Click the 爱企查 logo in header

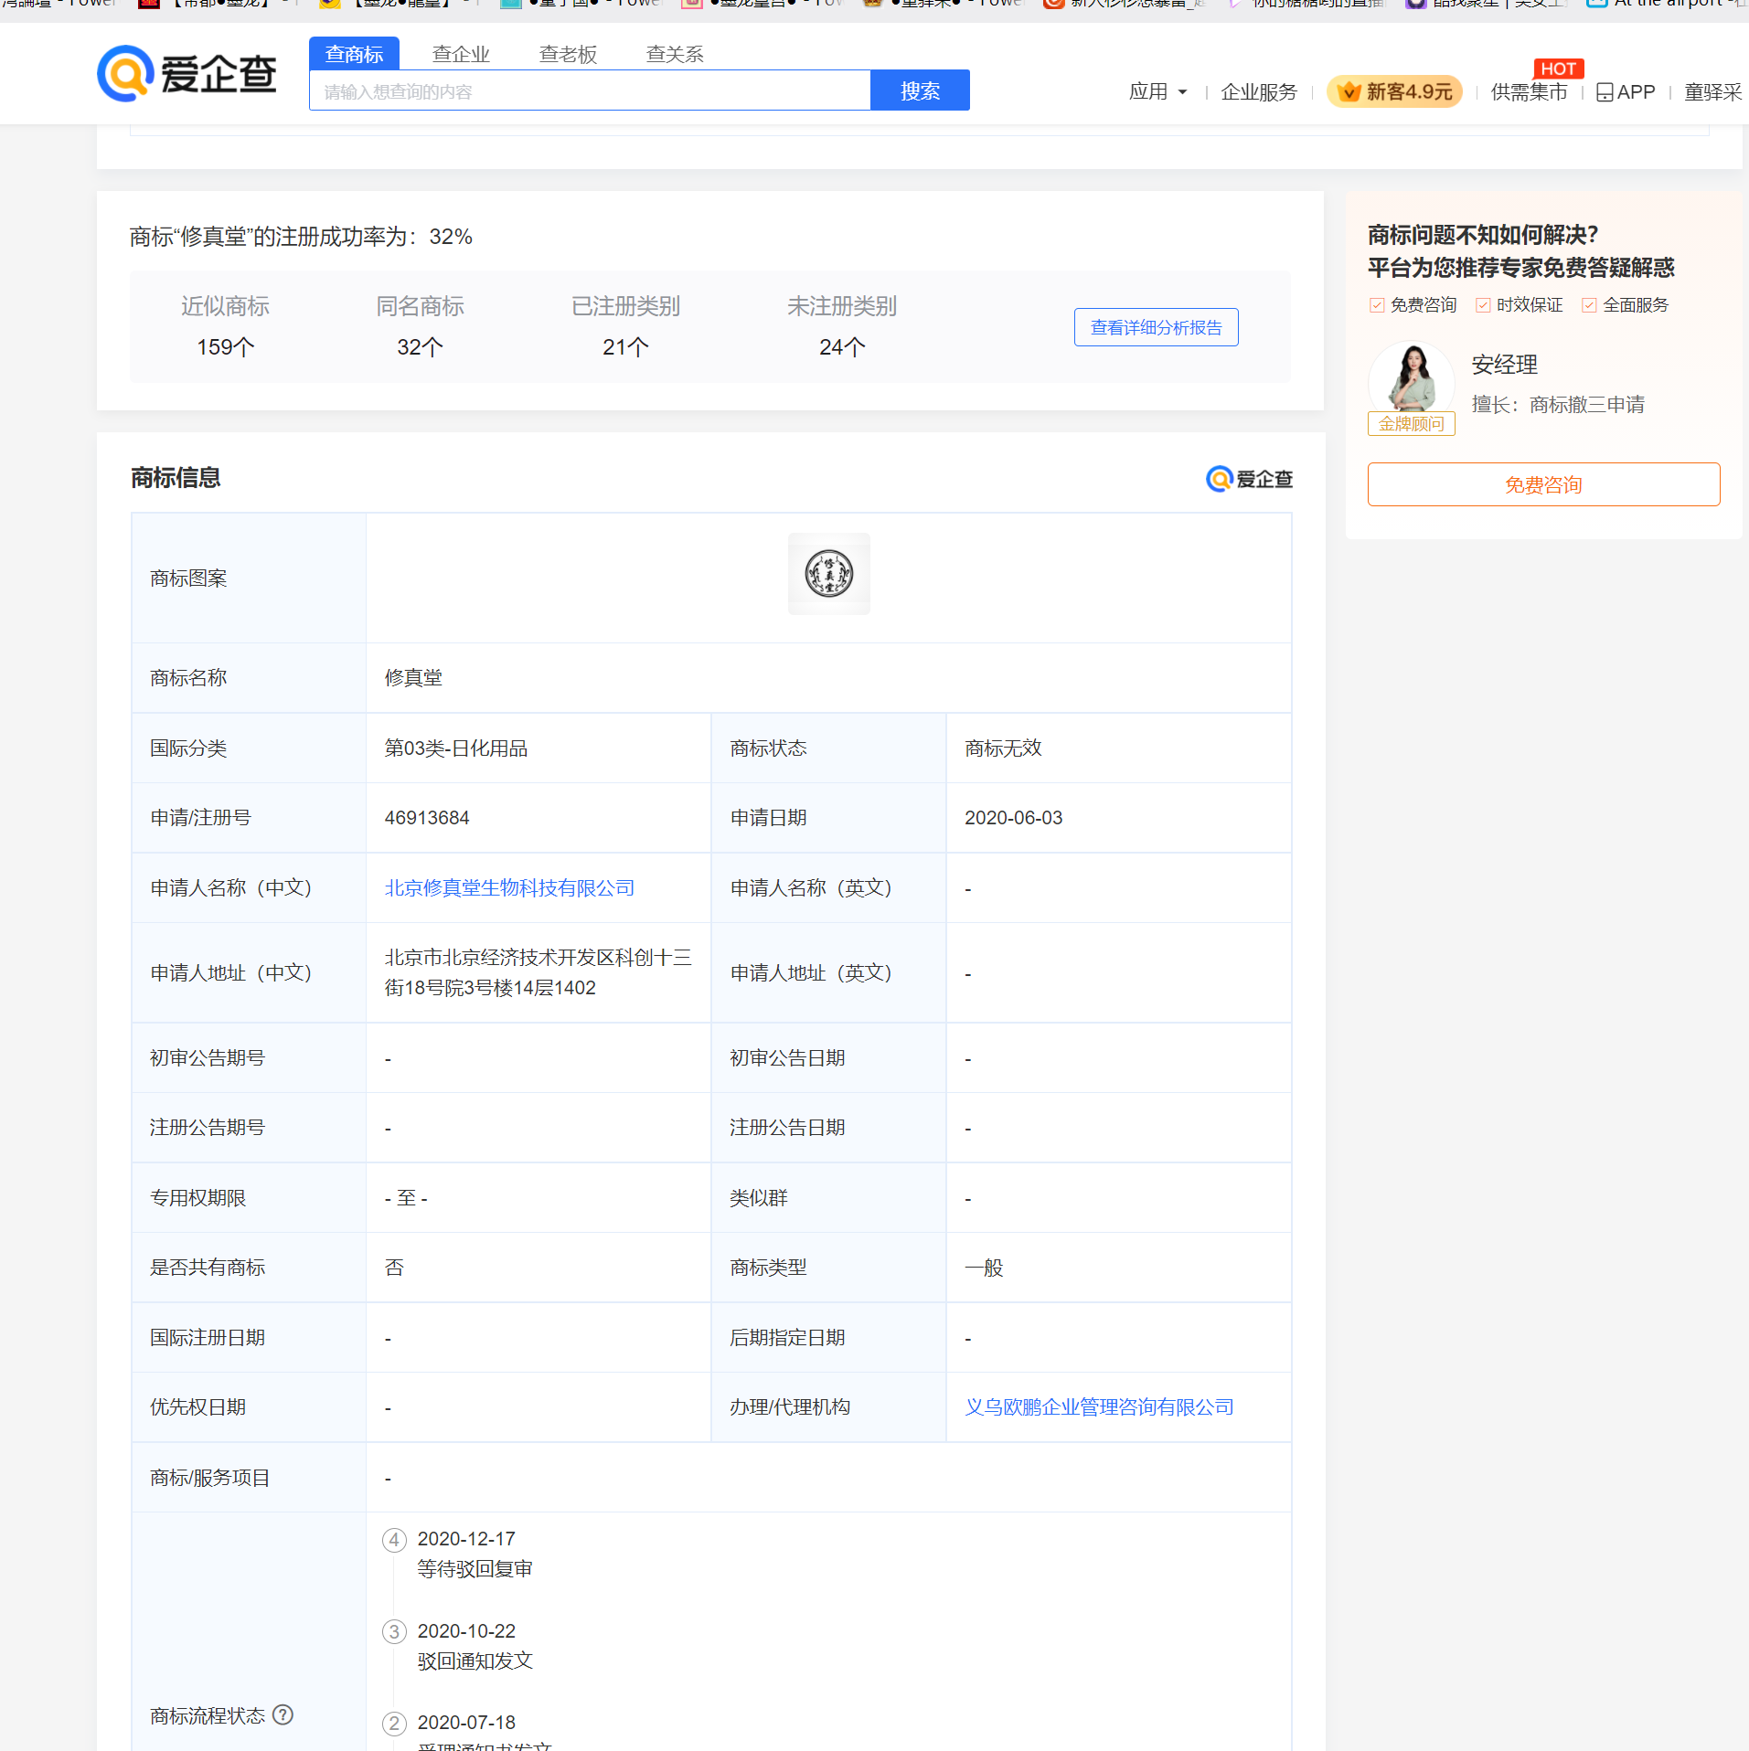(187, 74)
